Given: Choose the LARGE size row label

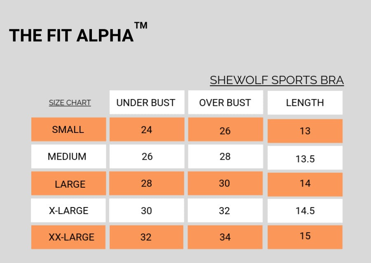Looking at the screenshot, I should pyautogui.click(x=70, y=184).
